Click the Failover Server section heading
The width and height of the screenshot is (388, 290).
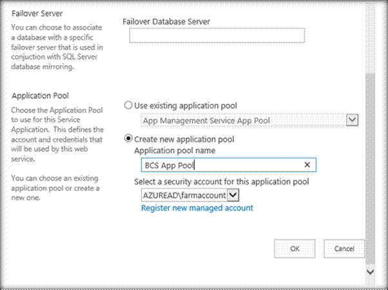pos(38,13)
